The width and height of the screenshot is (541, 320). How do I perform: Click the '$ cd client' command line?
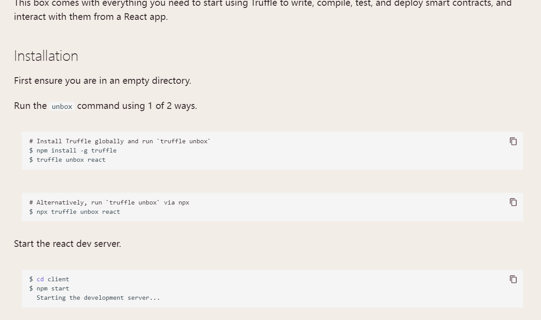pos(49,279)
